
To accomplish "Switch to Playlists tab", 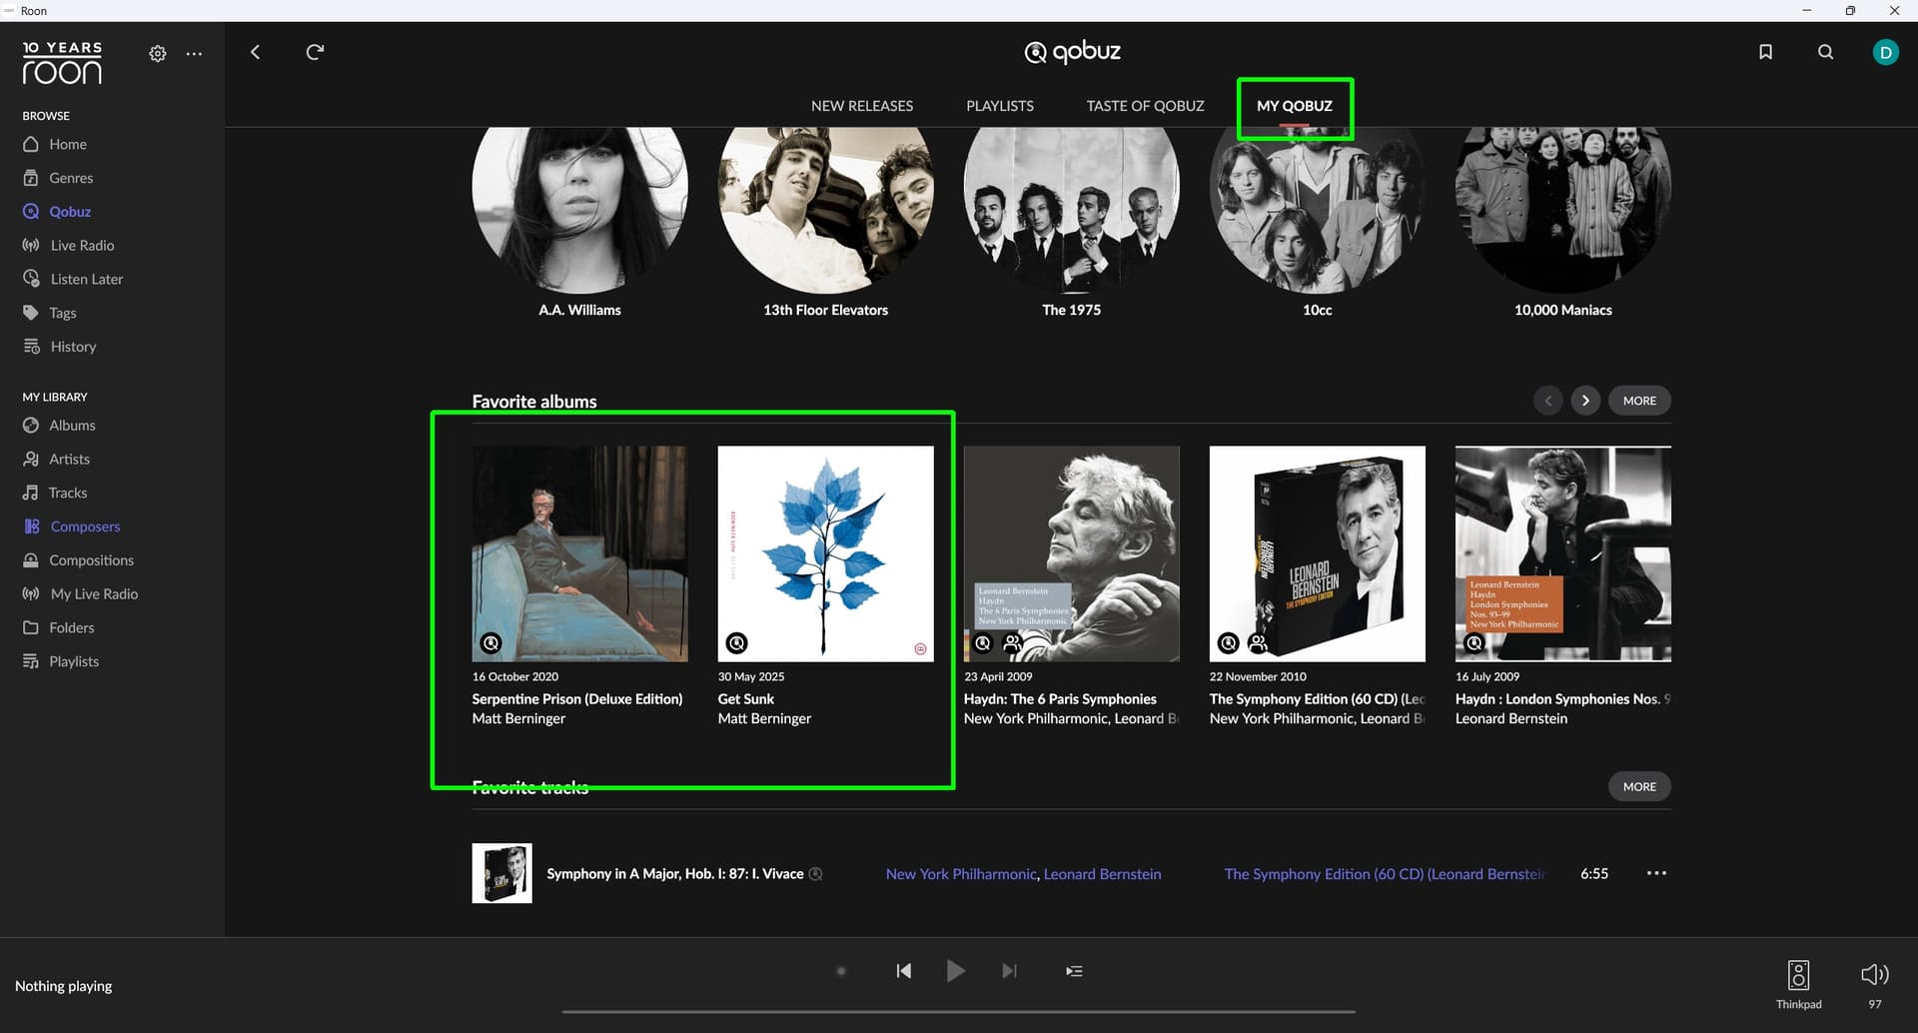I will coord(1000,106).
